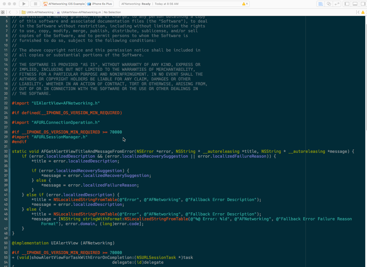This screenshot has height=267, width=367.
Task: Toggle the Navigator panel visibility
Action: [x=347, y=4]
